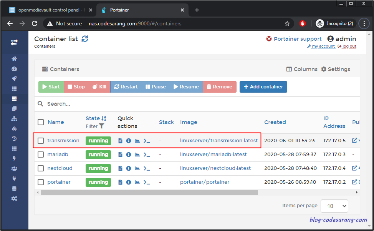This screenshot has width=374, height=231.
Task: Sort the table by Created column
Action: (275, 122)
